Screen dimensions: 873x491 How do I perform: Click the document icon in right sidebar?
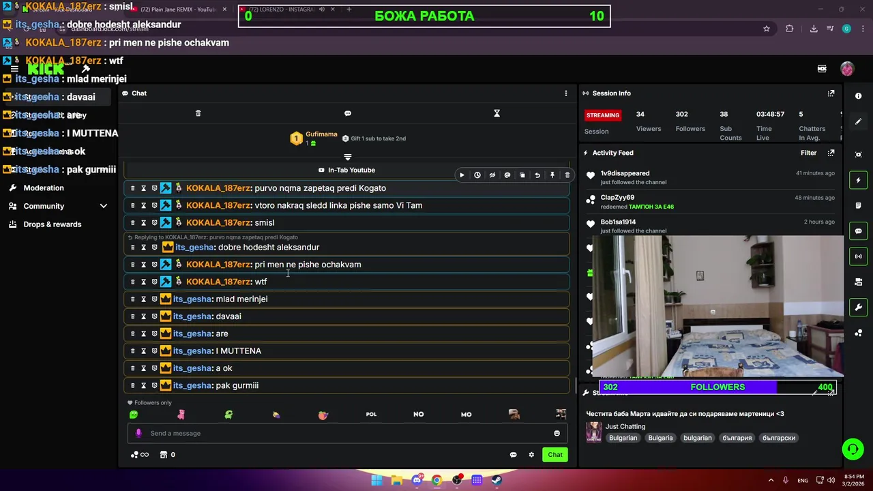(x=859, y=205)
